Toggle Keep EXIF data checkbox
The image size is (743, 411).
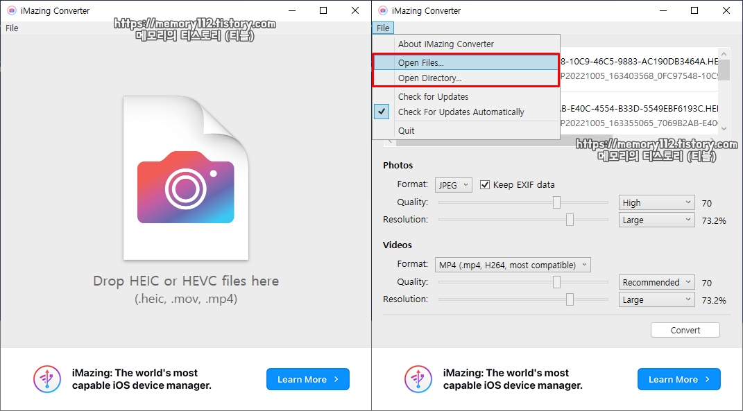pyautogui.click(x=485, y=184)
